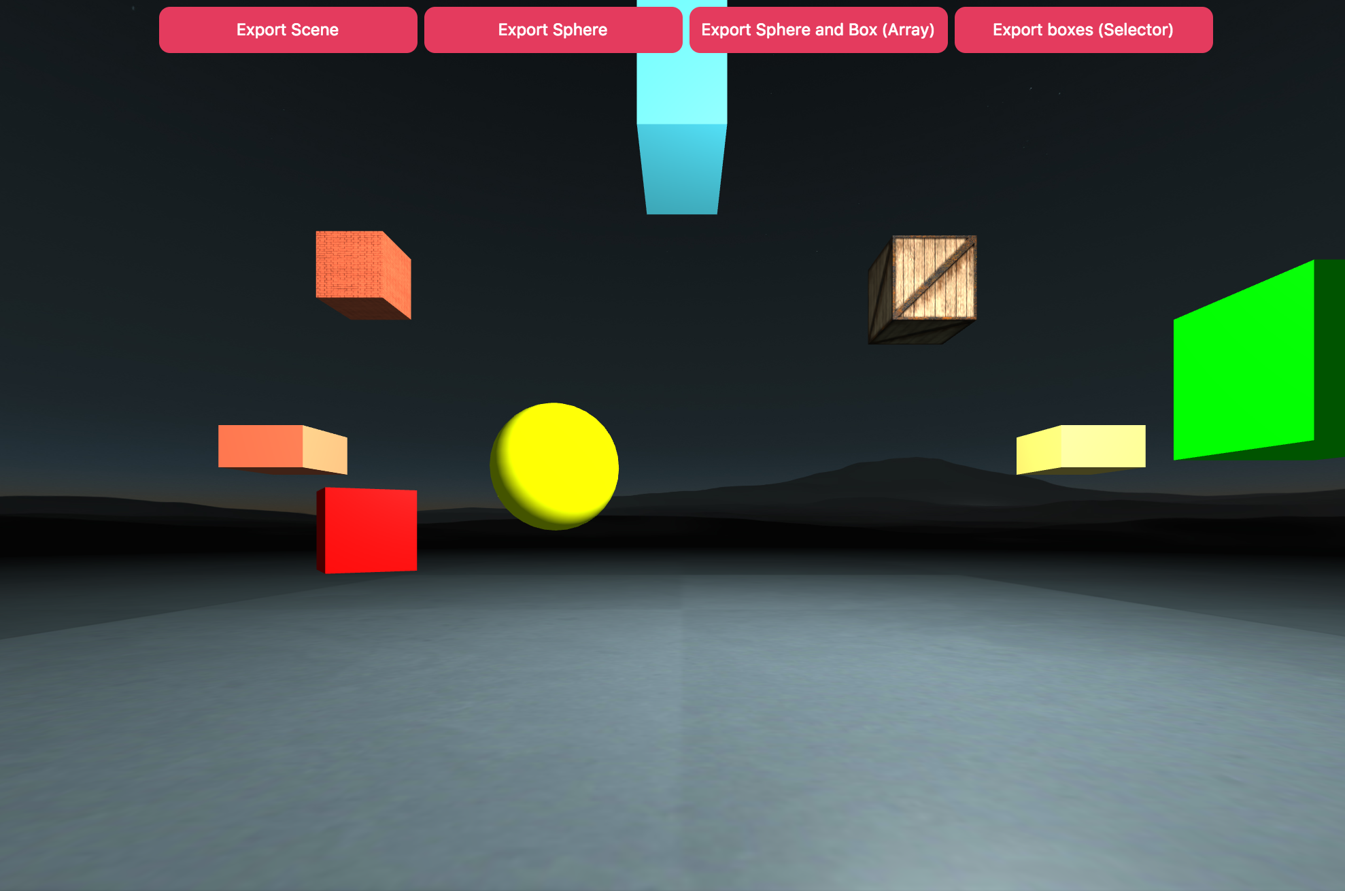This screenshot has width=1345, height=891.
Task: Select the red cube
Action: point(367,531)
